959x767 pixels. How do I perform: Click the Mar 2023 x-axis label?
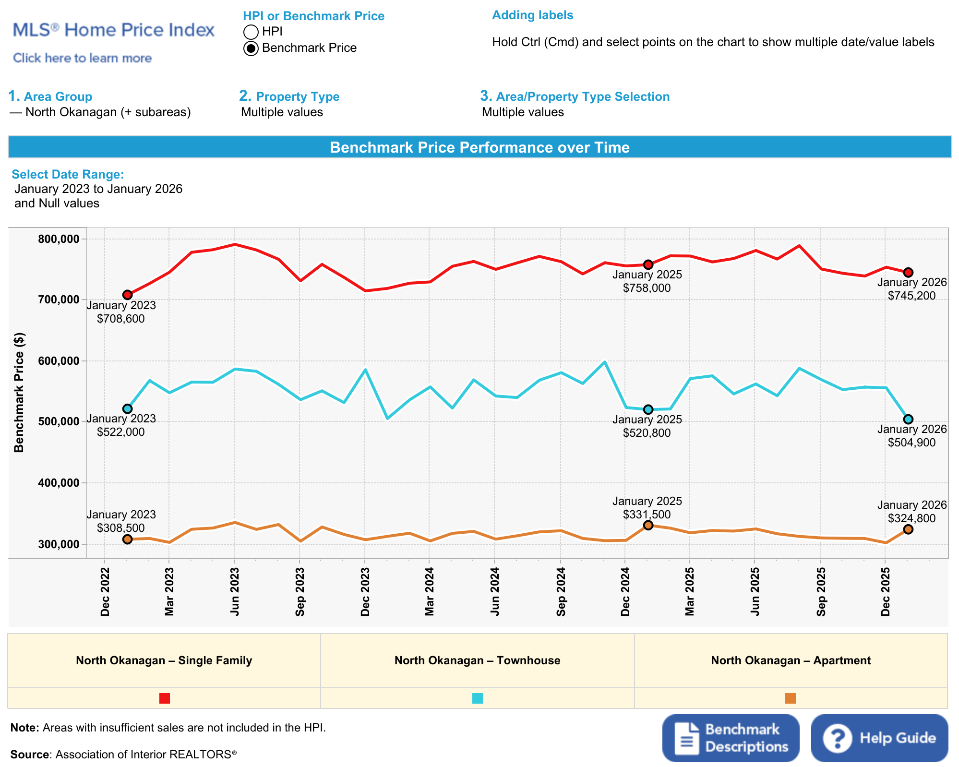pos(169,592)
